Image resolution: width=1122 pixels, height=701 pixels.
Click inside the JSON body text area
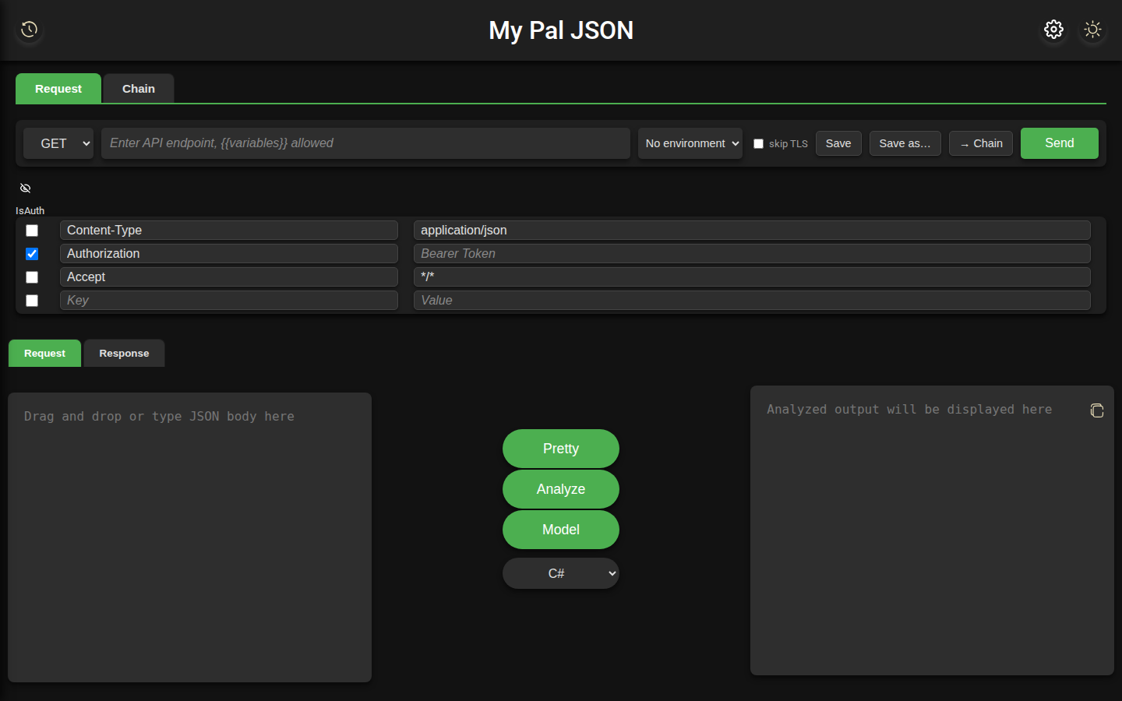point(189,537)
